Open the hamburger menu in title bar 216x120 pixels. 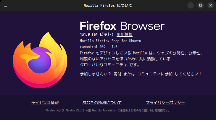[x=5, y=5]
